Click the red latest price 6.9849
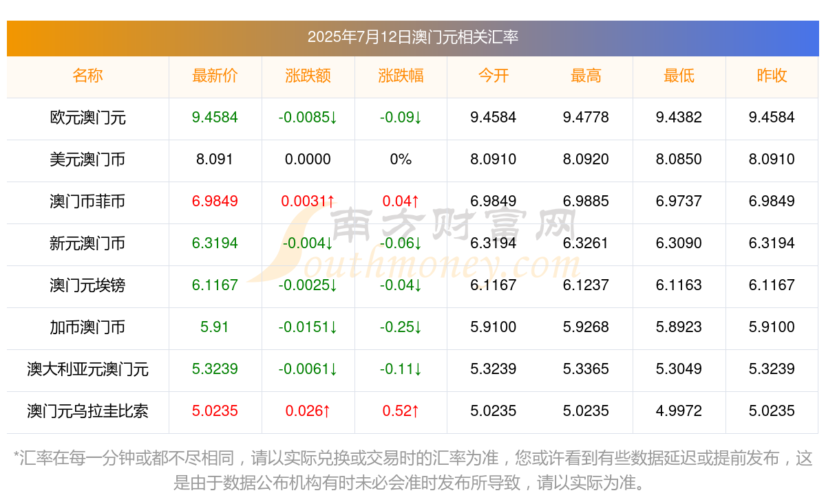This screenshot has height=504, width=826. pyautogui.click(x=215, y=201)
